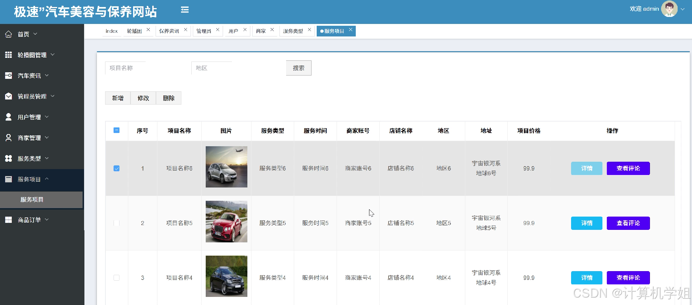Toggle the select-all checkbox in table header
Image resolution: width=692 pixels, height=305 pixels.
117,130
